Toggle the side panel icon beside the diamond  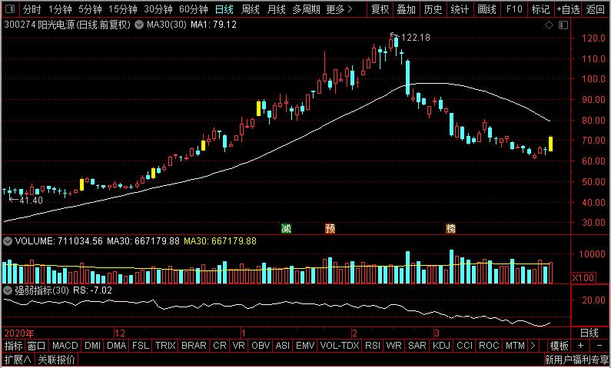563,25
